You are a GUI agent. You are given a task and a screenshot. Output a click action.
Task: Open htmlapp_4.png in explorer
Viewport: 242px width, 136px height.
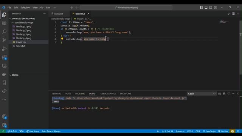point(23,38)
